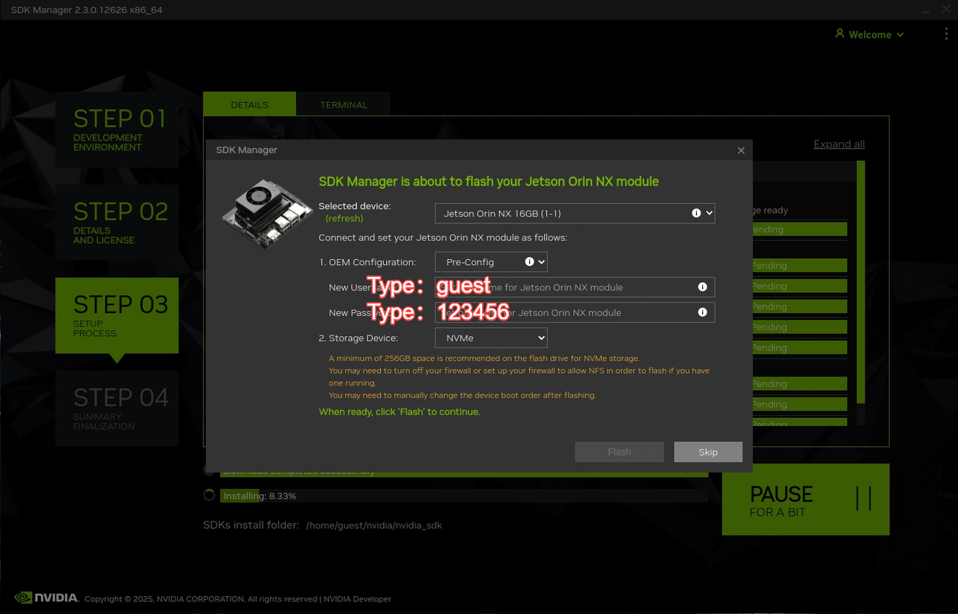The width and height of the screenshot is (958, 614).
Task: Open the NVIDIA Developer footer link
Action: [358, 599]
